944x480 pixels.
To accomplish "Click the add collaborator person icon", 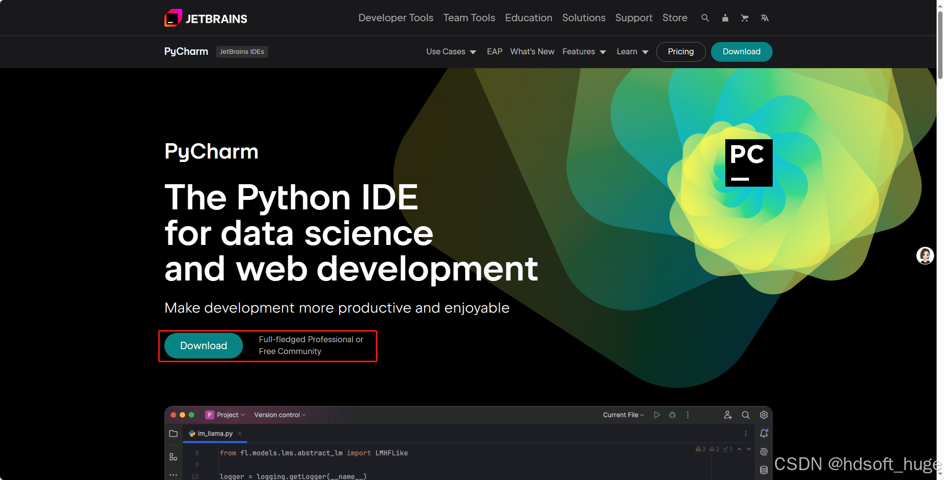I will 728,415.
